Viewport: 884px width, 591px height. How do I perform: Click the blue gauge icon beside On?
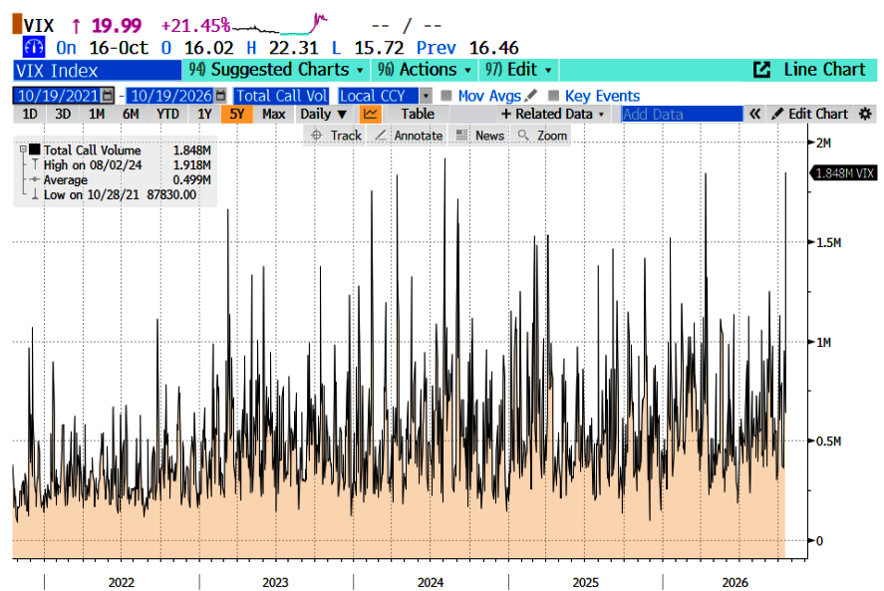coord(33,47)
